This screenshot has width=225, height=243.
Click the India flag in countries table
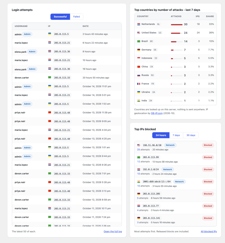(x=139, y=101)
